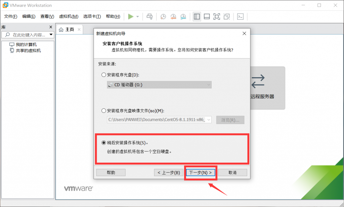Click the console view toolbar icon
Viewport: 344px width, 207px height.
coord(241,17)
